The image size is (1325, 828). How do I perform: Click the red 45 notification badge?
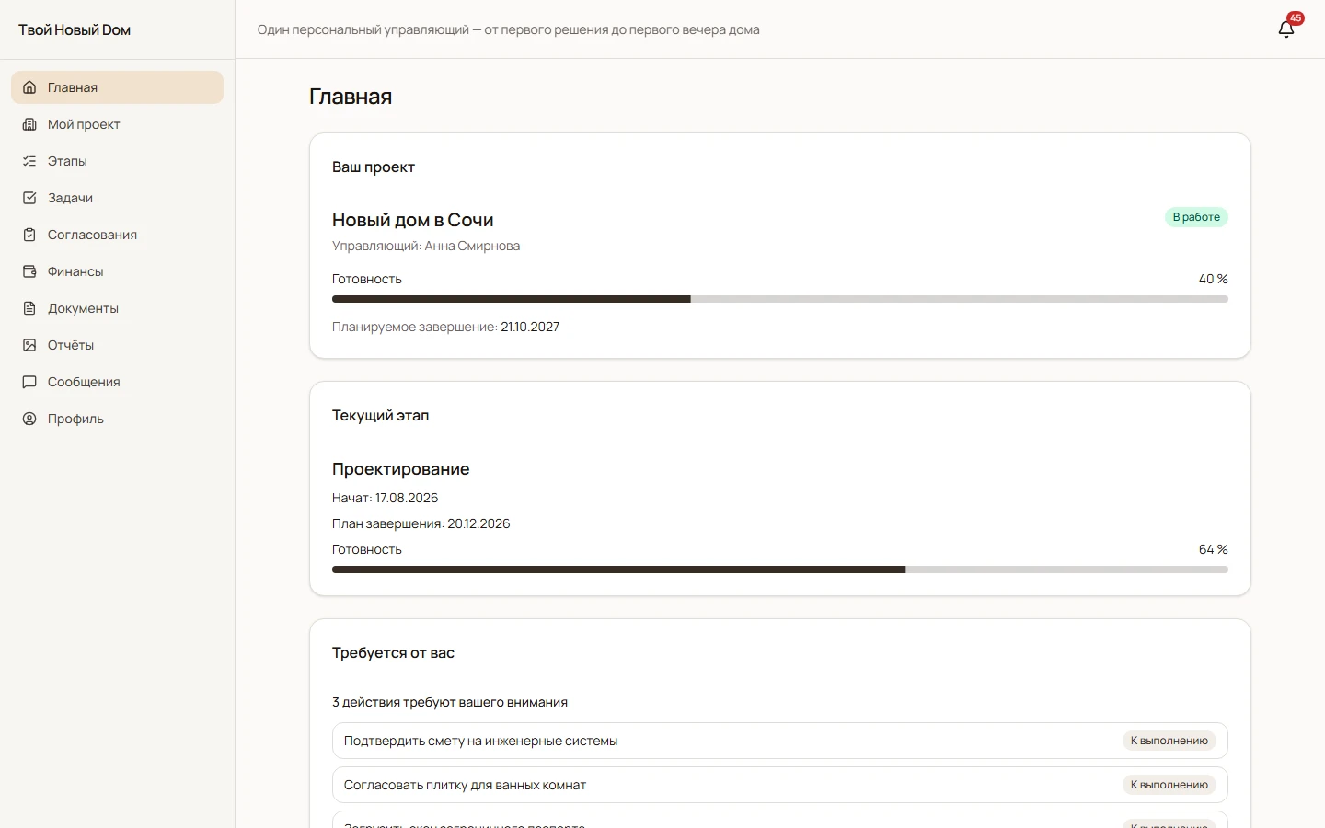click(1296, 18)
